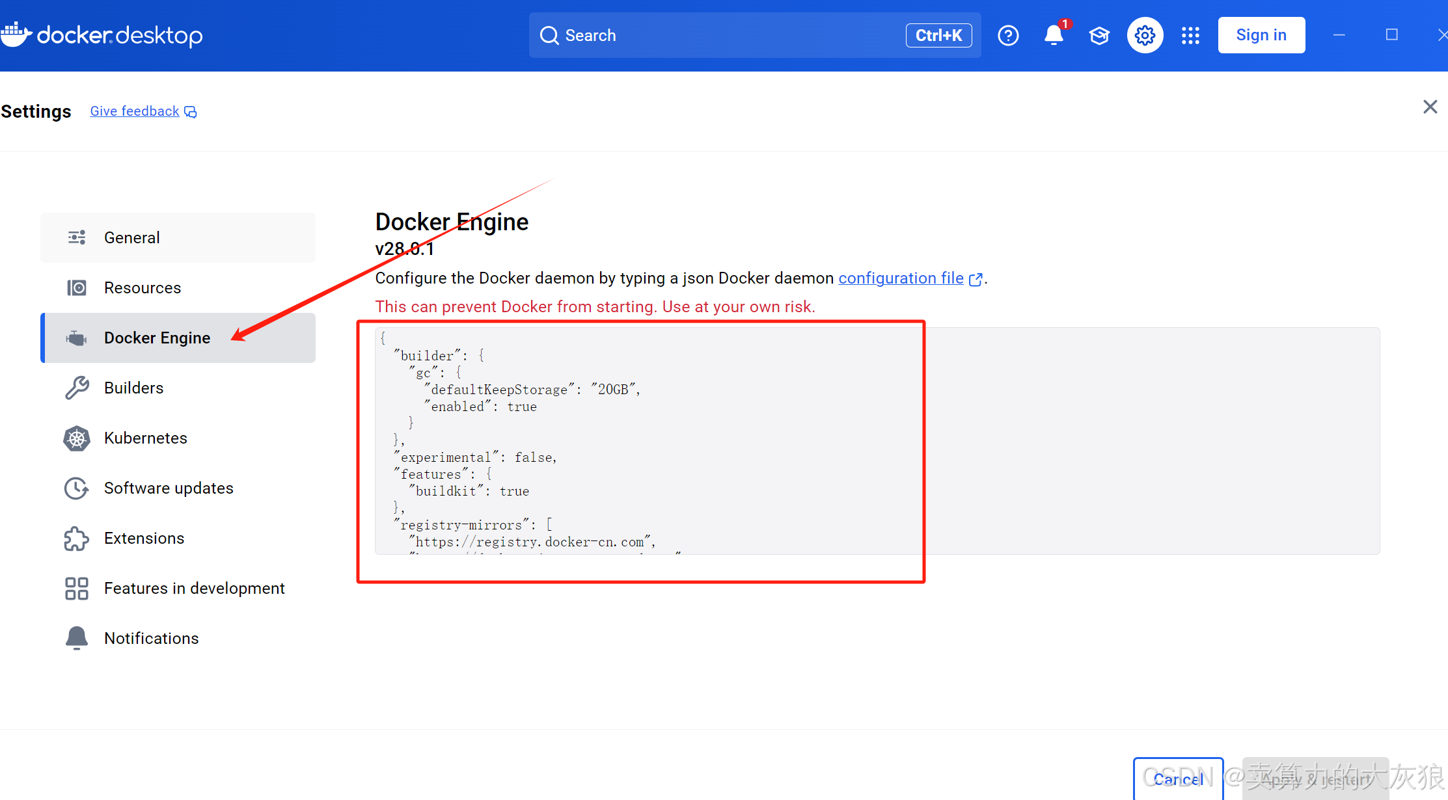The height and width of the screenshot is (800, 1448).
Task: Click the Kubernetes wheel icon
Action: coord(77,438)
